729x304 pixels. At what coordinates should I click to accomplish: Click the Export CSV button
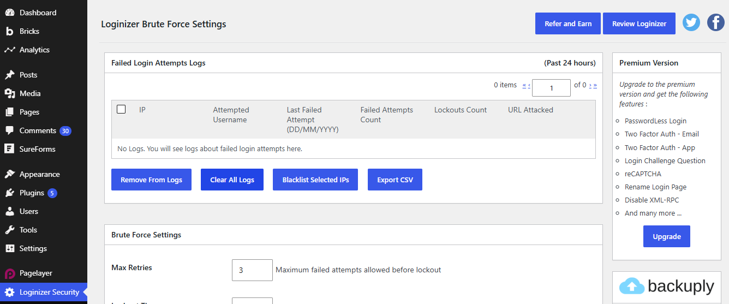click(x=395, y=180)
